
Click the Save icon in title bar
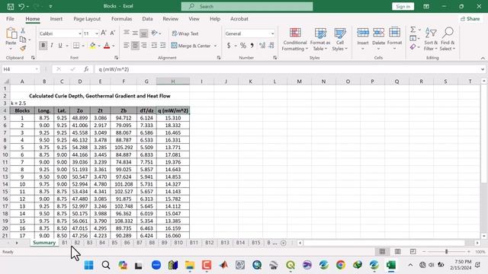coord(11,7)
